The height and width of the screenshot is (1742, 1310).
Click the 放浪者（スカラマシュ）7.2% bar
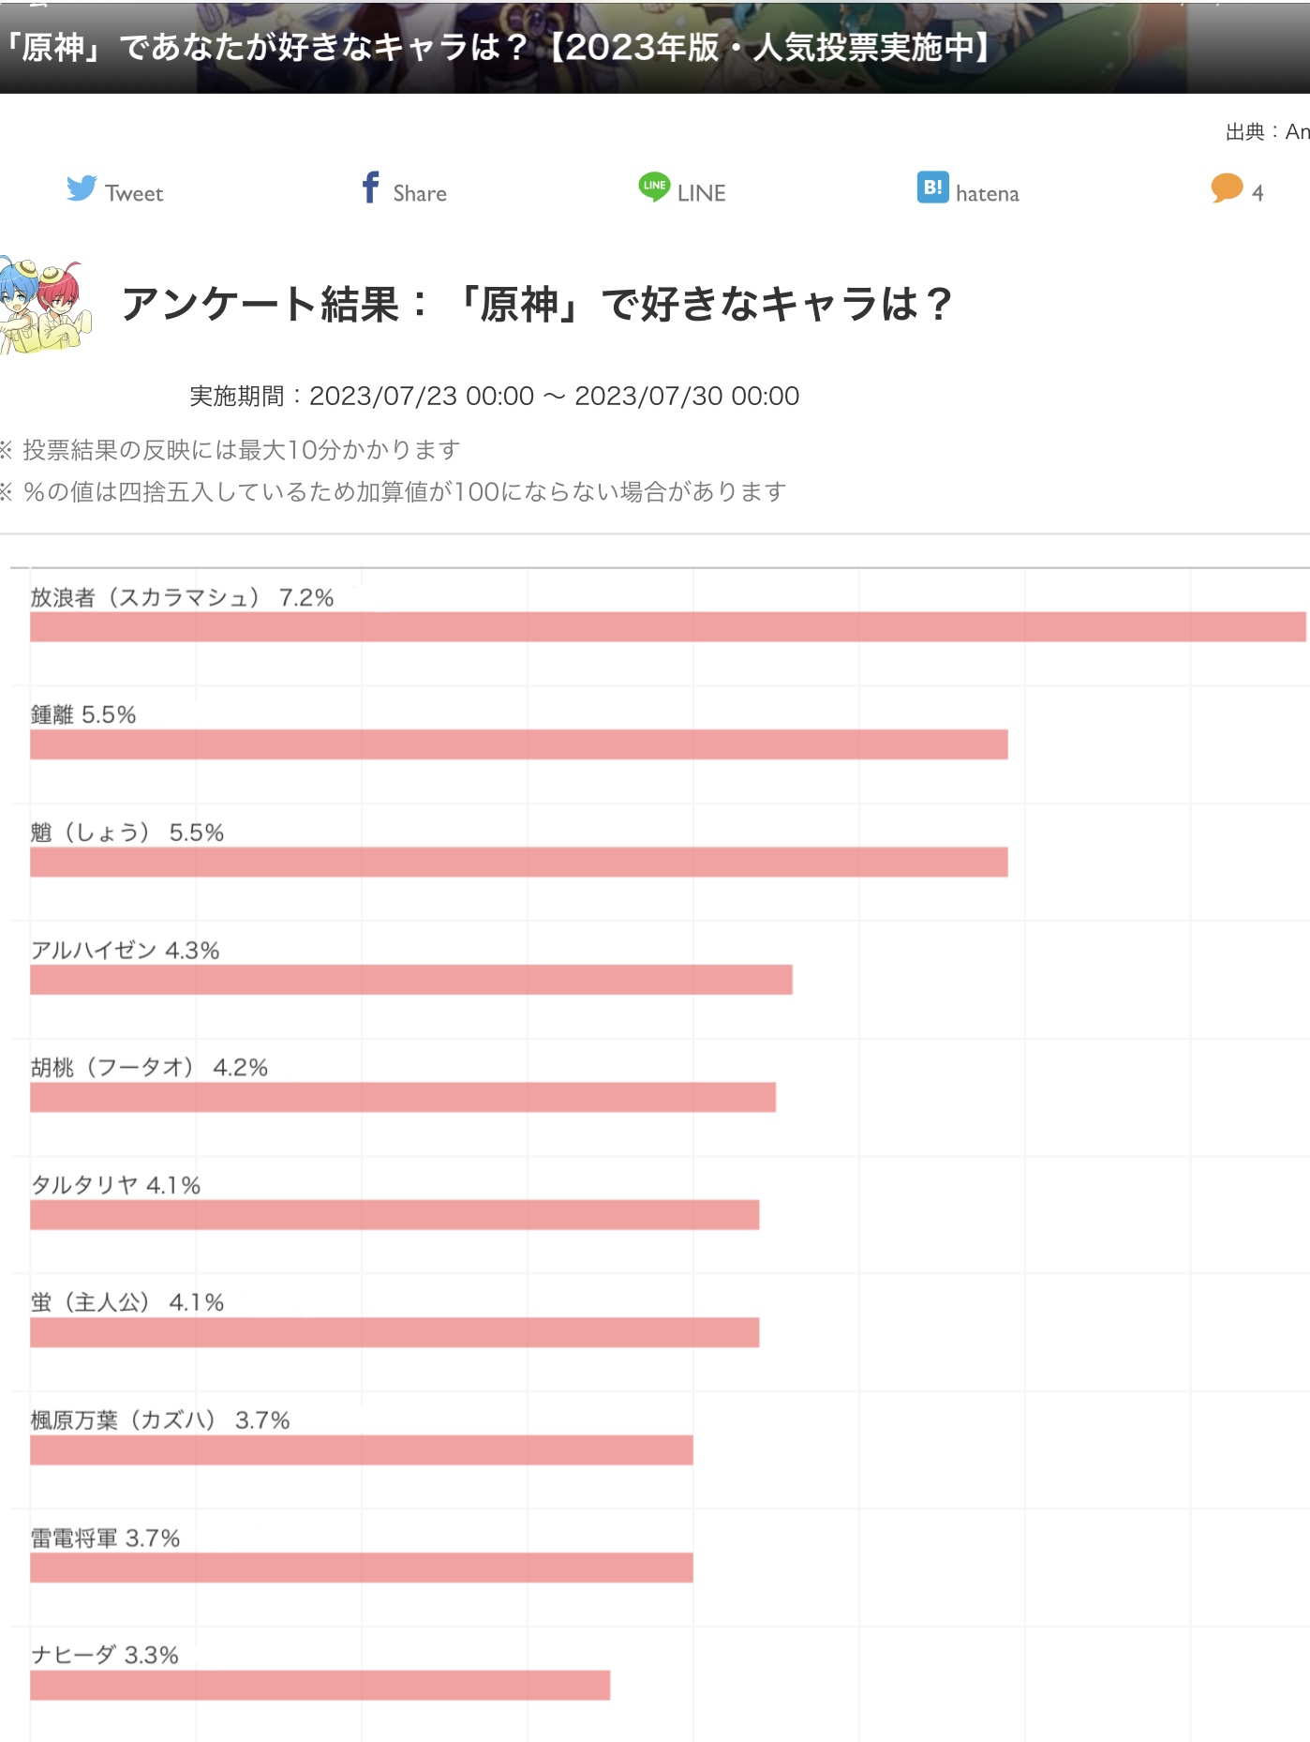coord(667,627)
